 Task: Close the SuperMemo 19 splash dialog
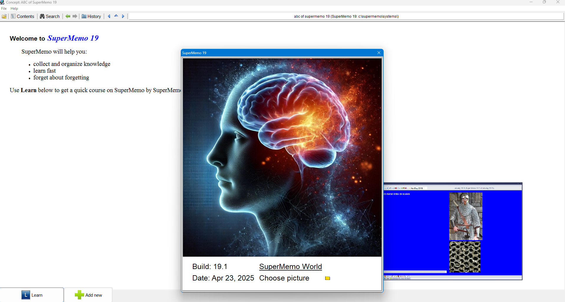click(379, 53)
